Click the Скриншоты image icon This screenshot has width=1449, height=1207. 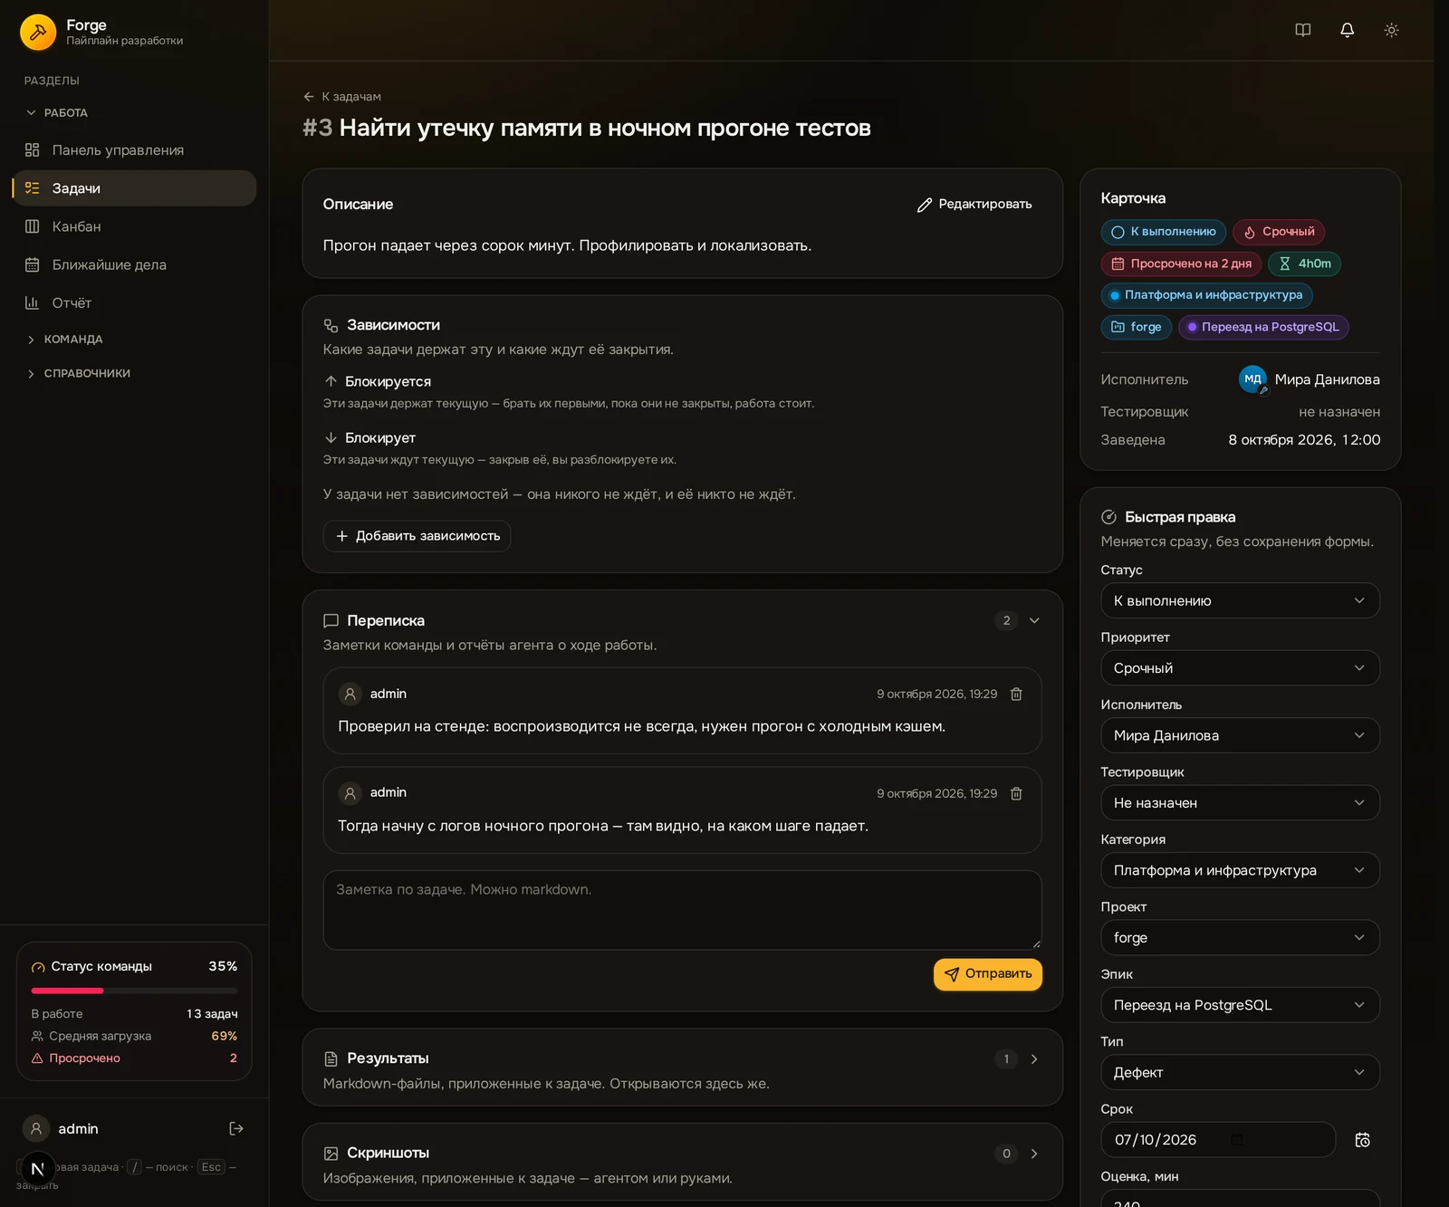(331, 1154)
